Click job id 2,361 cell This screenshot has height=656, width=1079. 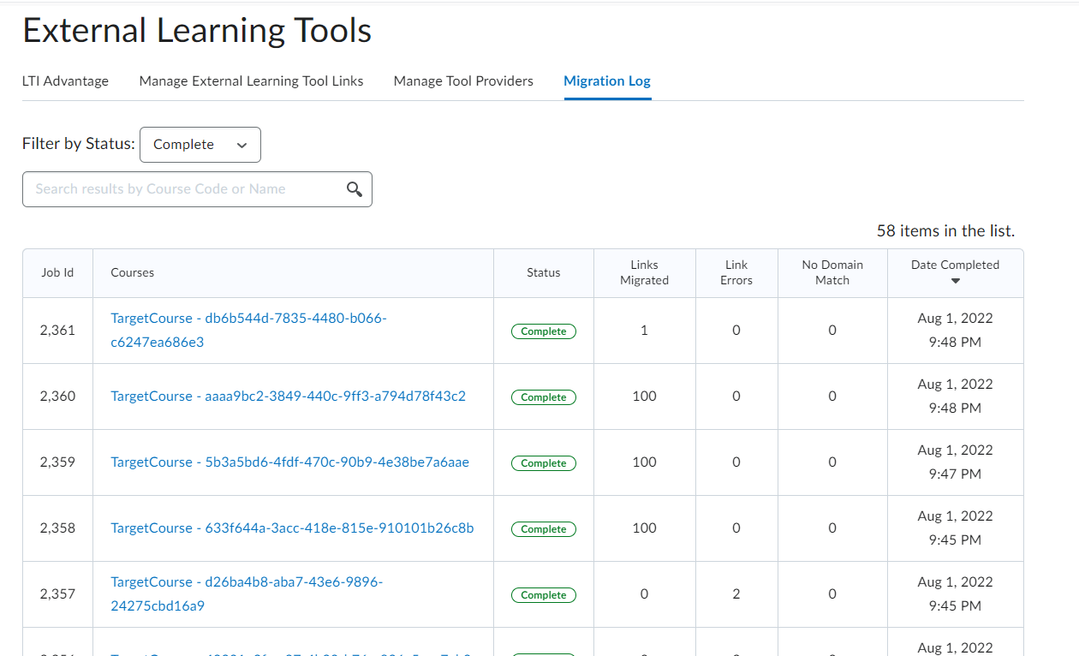(57, 331)
